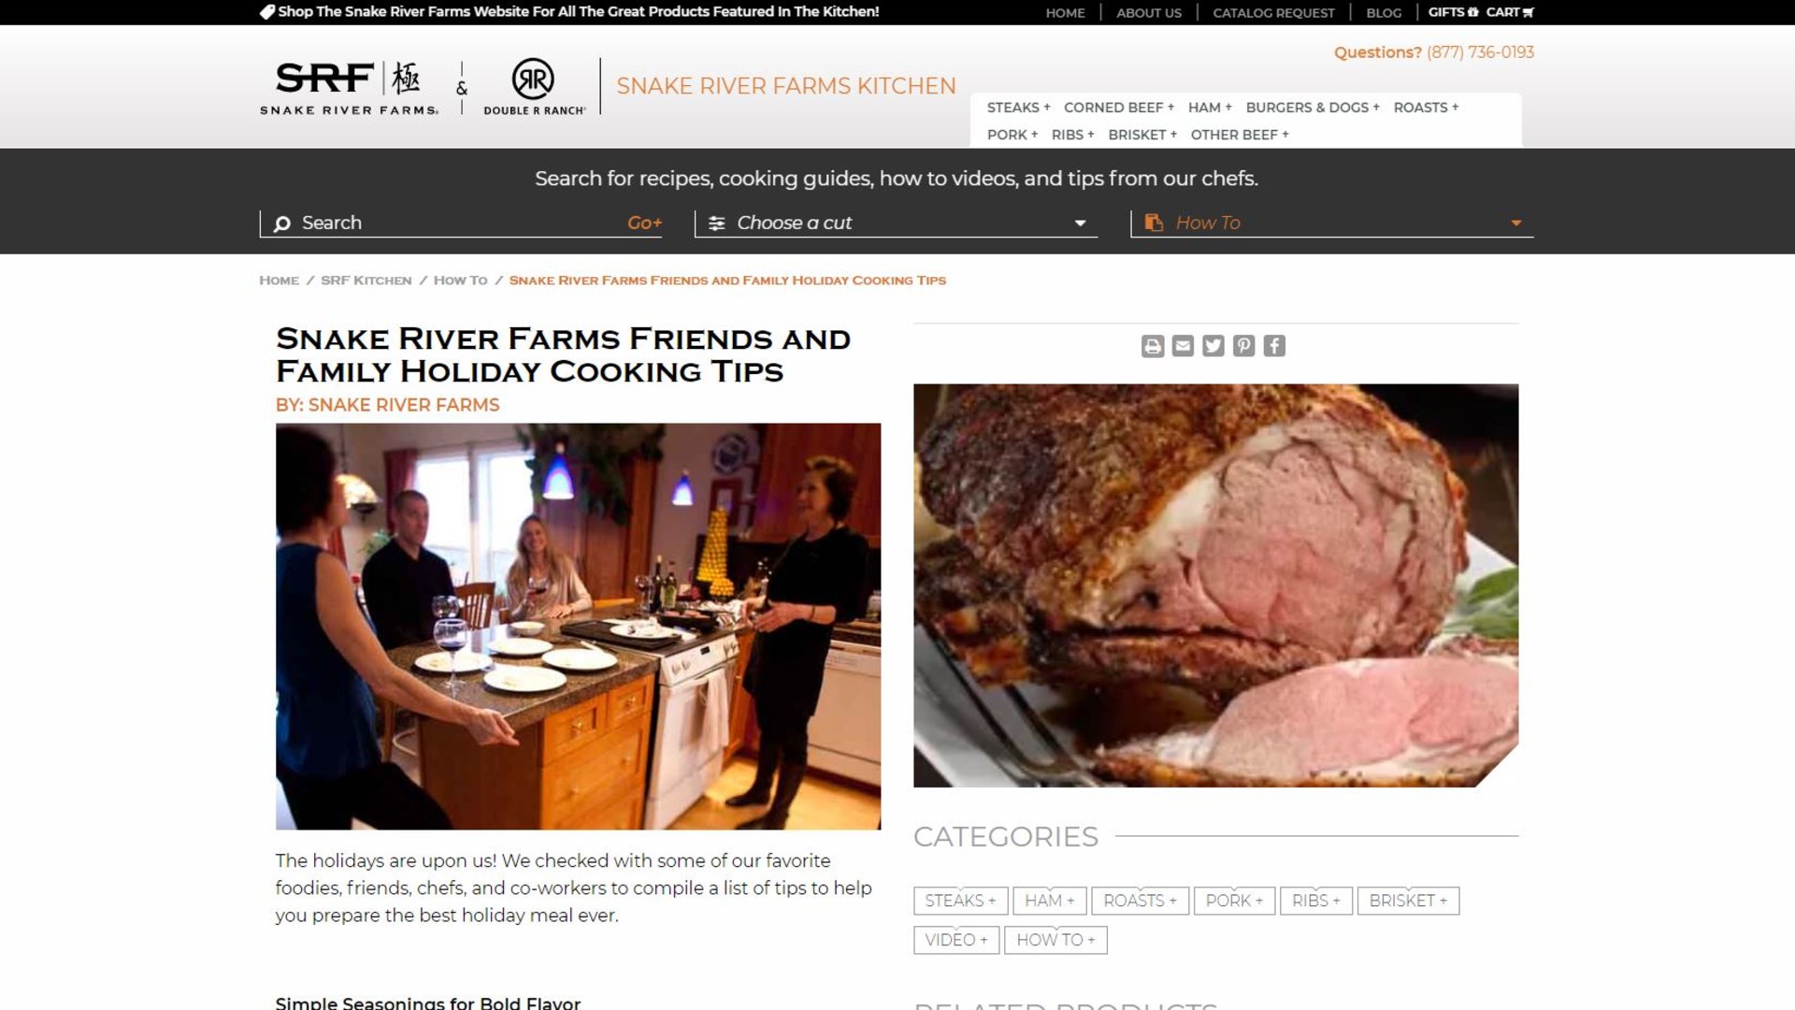Open the Burgers & Dogs menu
Viewport: 1795px width, 1010px height.
[1313, 108]
